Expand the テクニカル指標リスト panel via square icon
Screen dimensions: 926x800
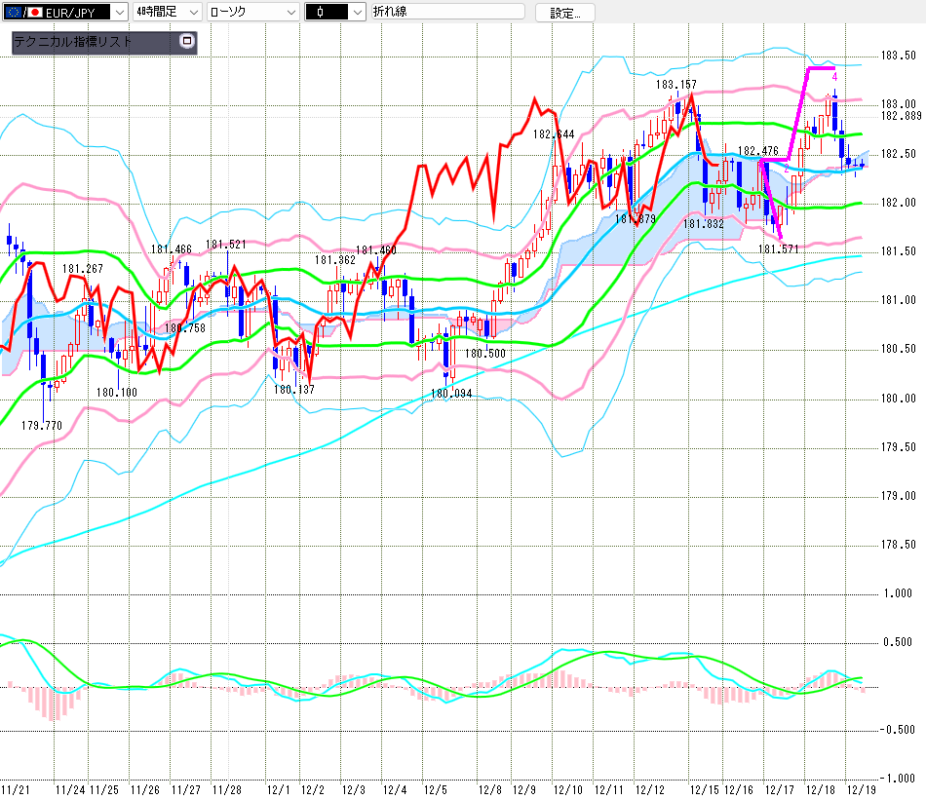187,43
